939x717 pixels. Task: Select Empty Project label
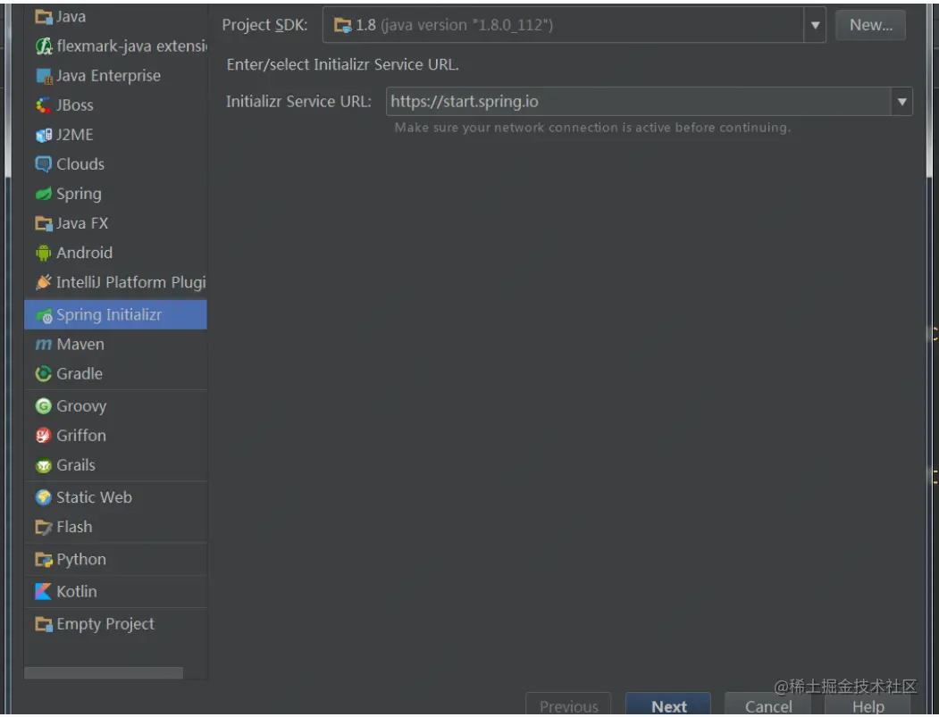105,624
